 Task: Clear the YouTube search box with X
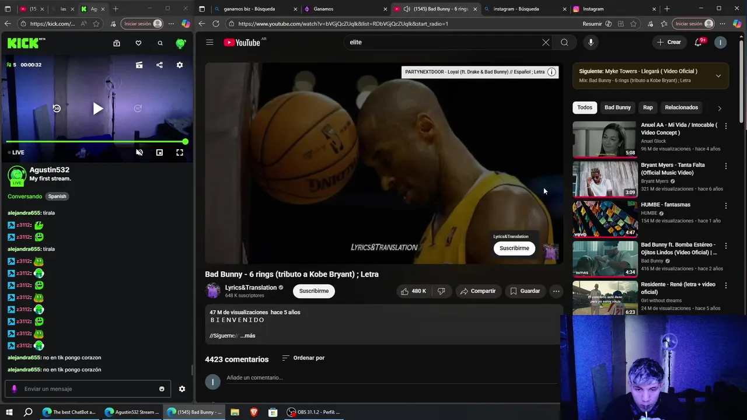click(x=546, y=42)
